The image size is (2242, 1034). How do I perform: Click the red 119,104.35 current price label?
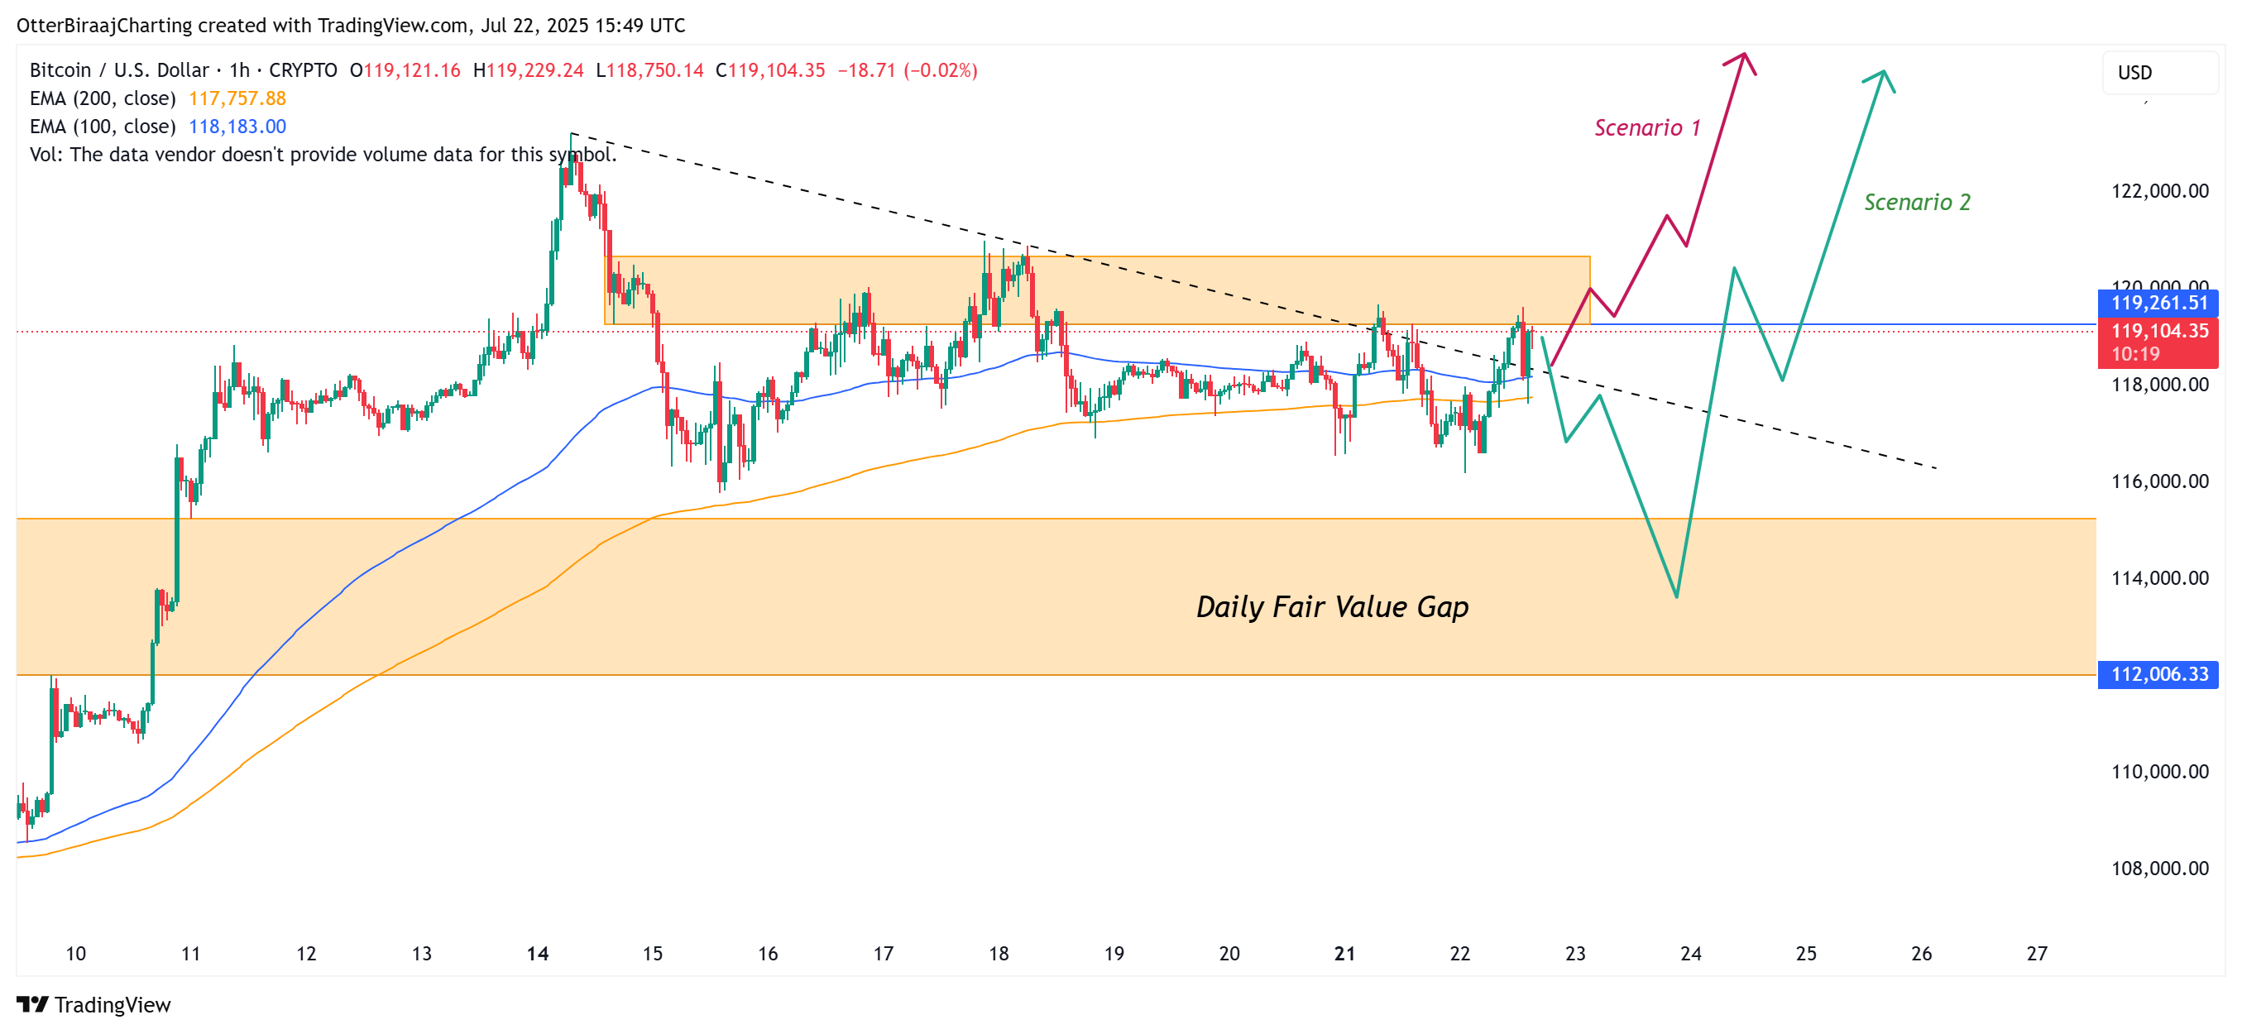coord(2158,332)
